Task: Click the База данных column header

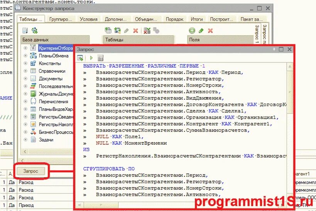Action: pos(55,40)
